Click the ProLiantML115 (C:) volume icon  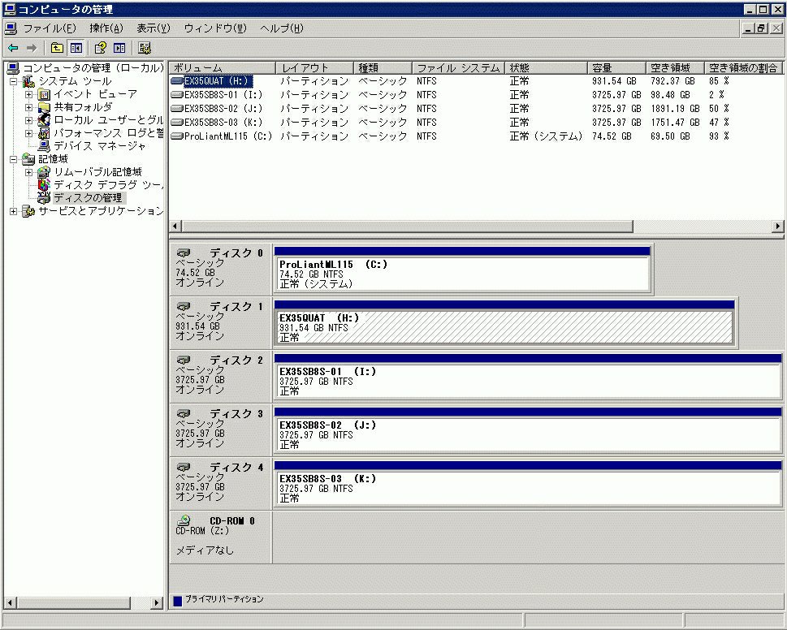point(177,136)
